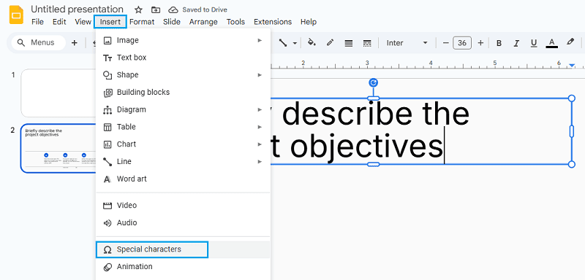Click the font size field showing 36
The image size is (585, 280).
point(462,43)
